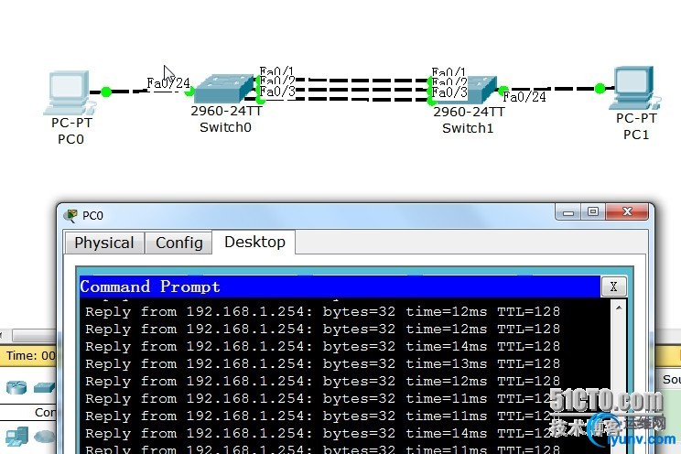Click the Switch0 name label

click(x=225, y=127)
